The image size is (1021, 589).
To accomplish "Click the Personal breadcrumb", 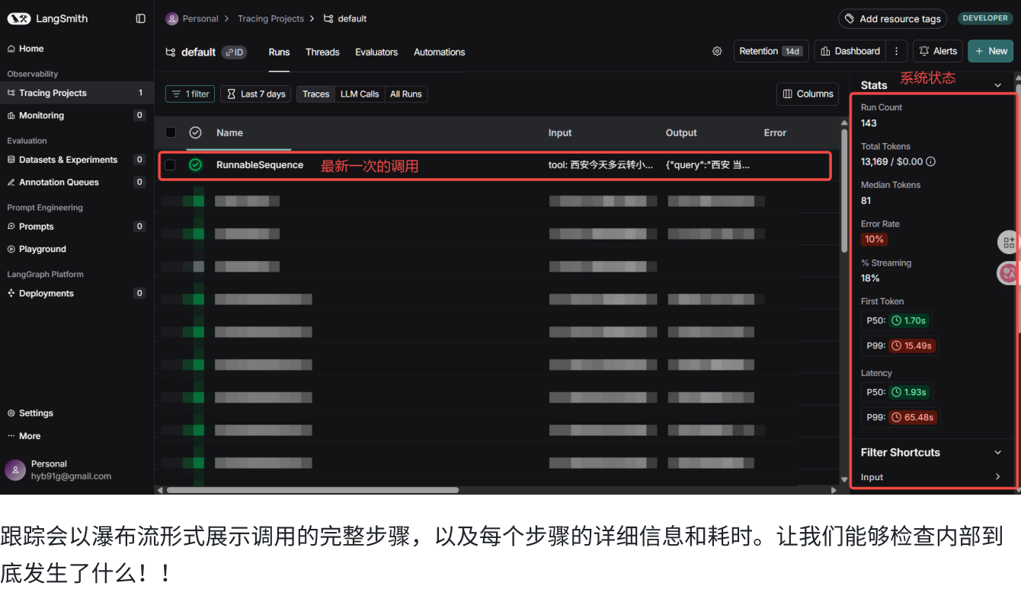I will click(192, 18).
